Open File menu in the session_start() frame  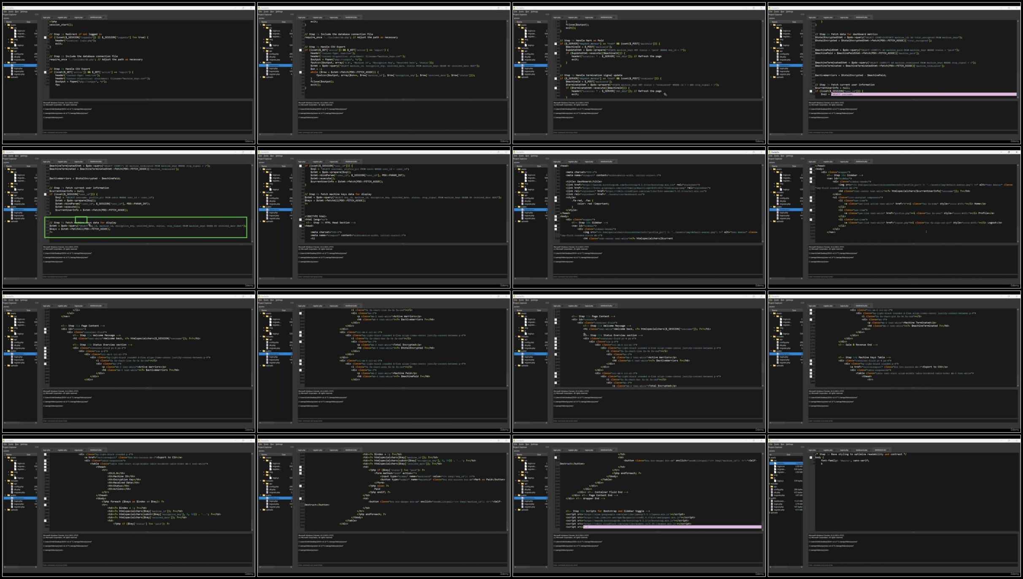5,12
